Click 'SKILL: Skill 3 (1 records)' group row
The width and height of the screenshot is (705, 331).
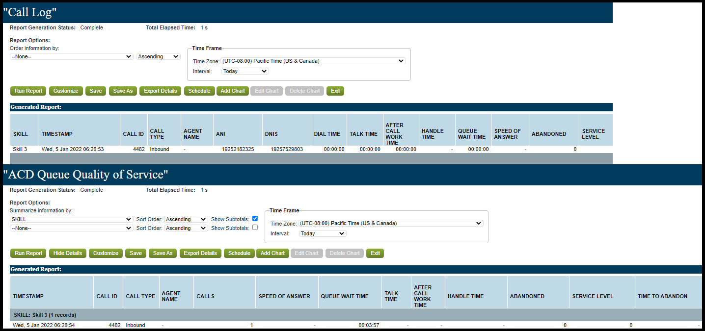pyautogui.click(x=356, y=315)
